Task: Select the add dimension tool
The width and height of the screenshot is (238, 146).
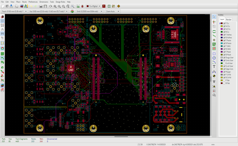Action: pyautogui.click(x=214, y=72)
